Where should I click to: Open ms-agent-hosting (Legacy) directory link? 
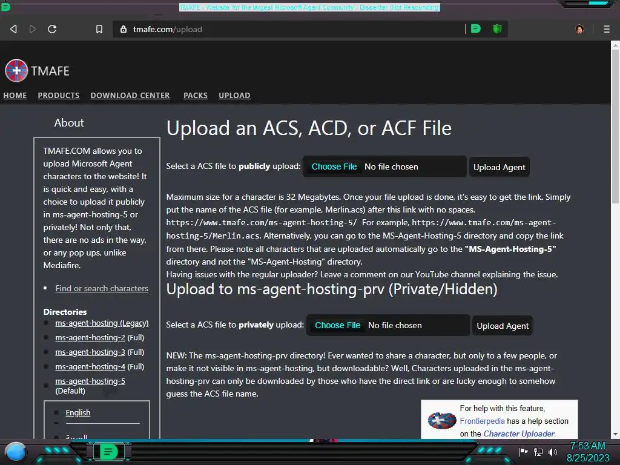coord(102,323)
